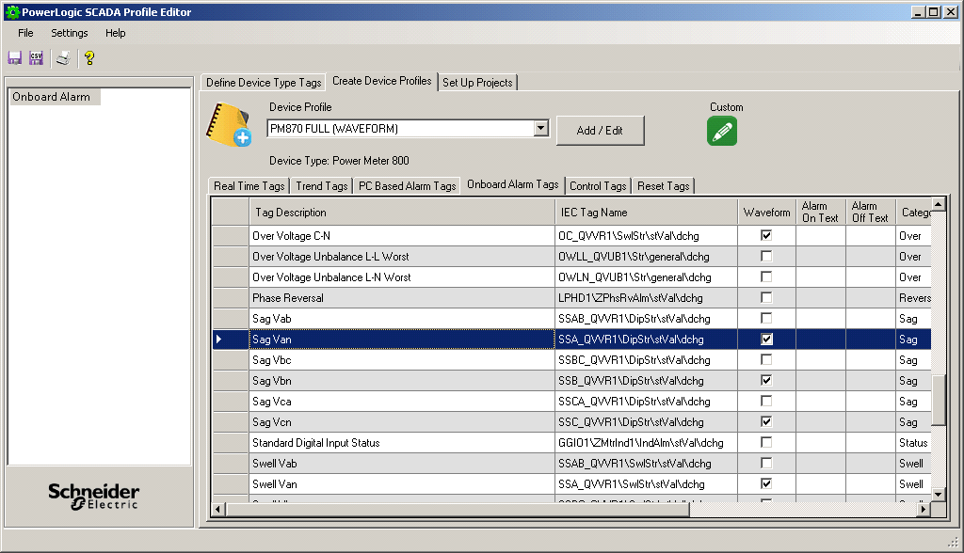This screenshot has height=553, width=964.
Task: Click the IEC Tag Name column header
Action: [x=647, y=212]
